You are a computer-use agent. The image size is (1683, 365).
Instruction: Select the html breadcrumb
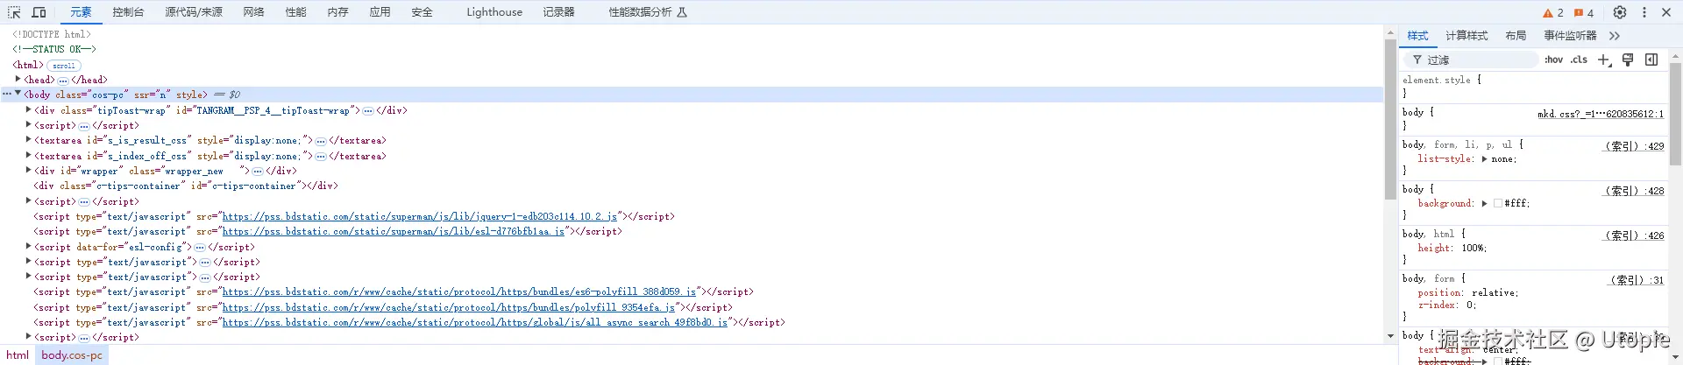coord(18,355)
